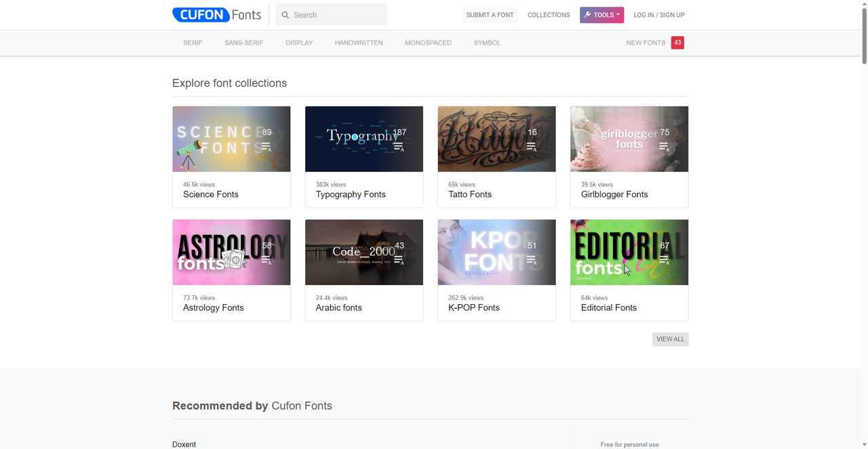Click the red New Fonts 43 badge

[x=677, y=43]
